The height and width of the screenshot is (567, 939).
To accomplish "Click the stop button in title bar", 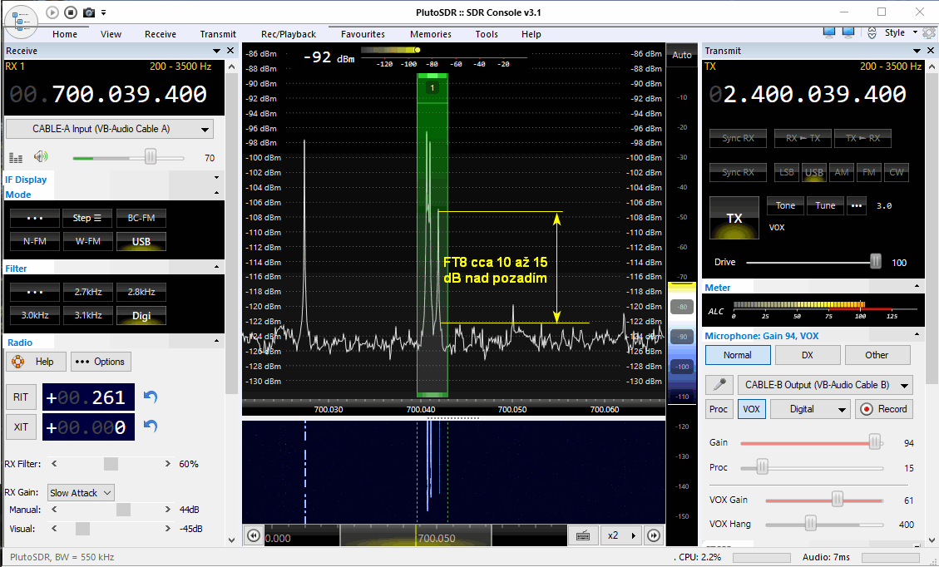I will [x=71, y=12].
